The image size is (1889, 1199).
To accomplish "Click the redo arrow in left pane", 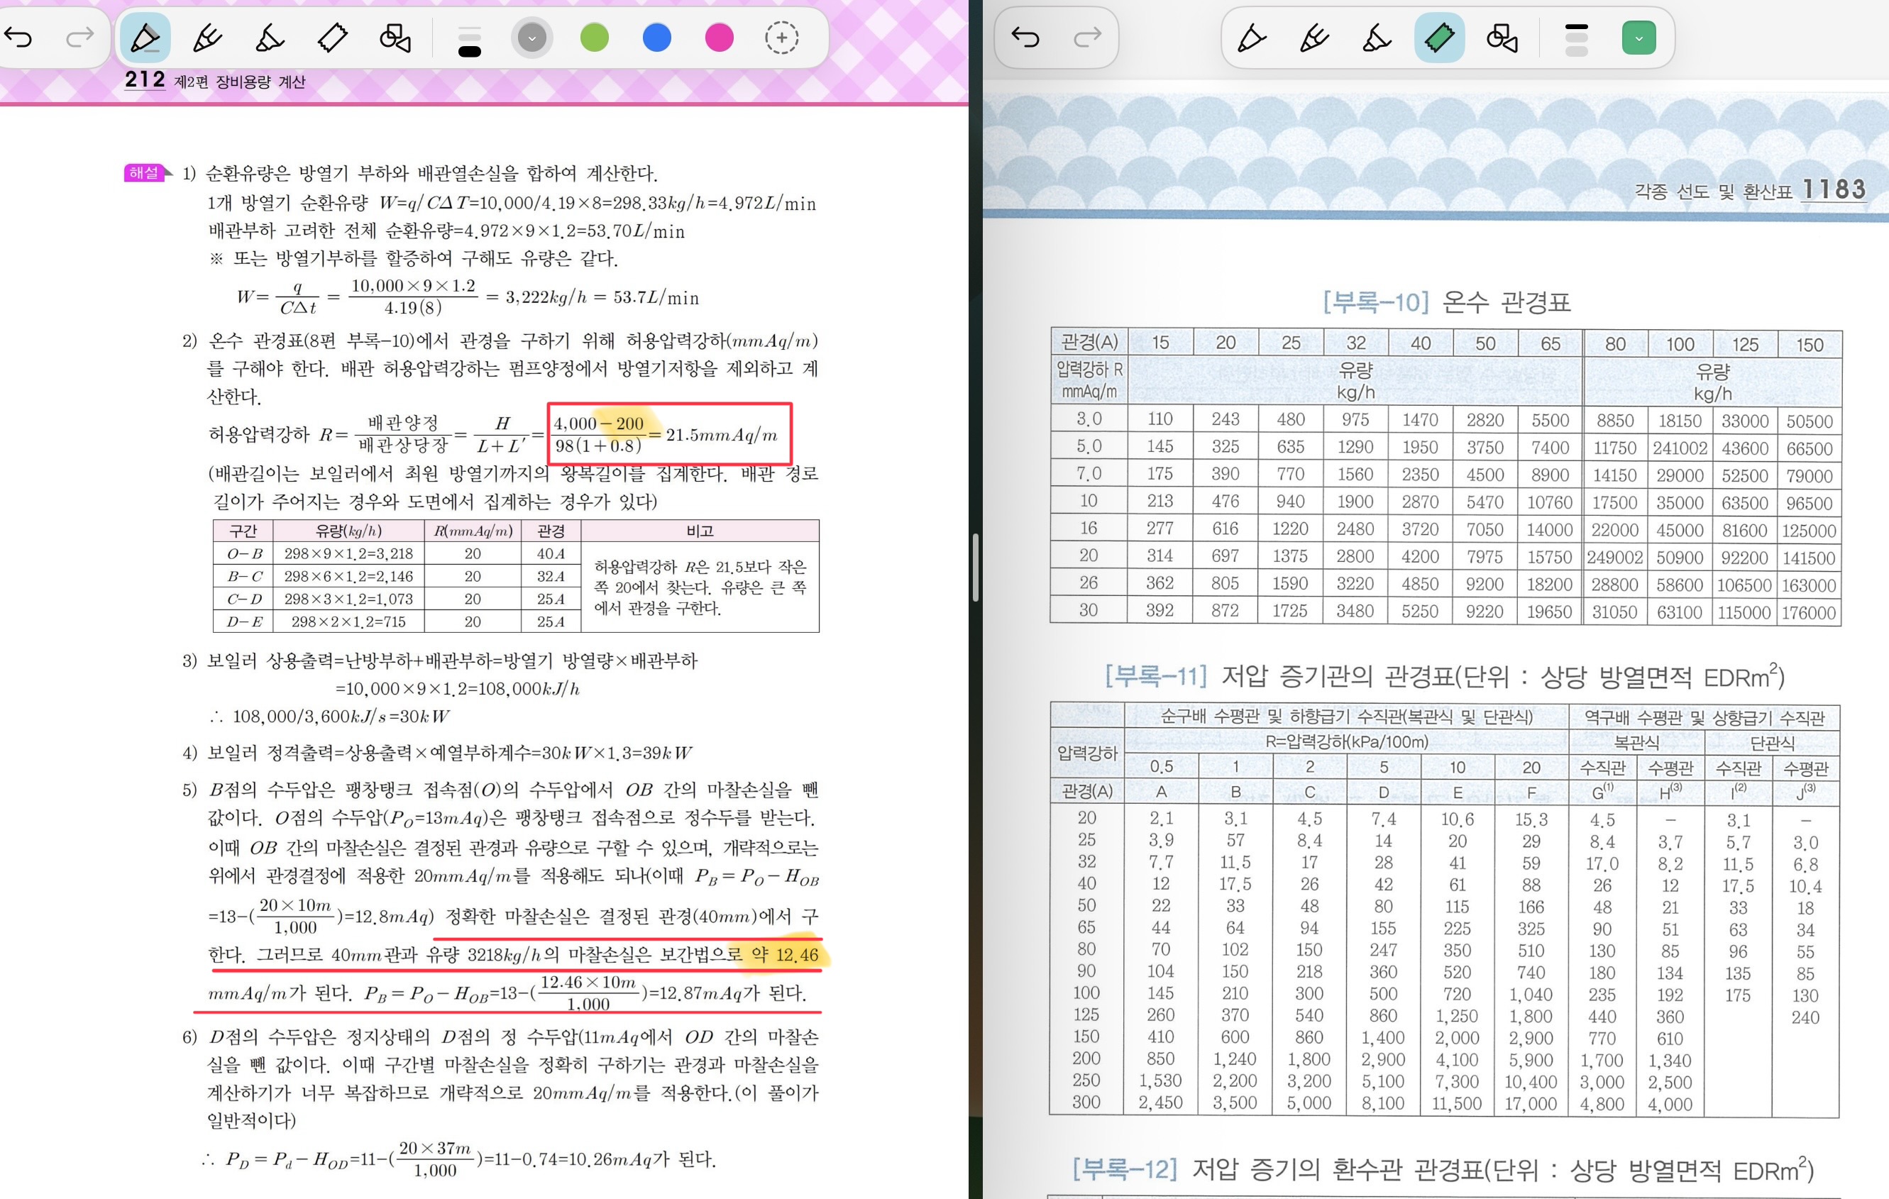I will pos(79,37).
